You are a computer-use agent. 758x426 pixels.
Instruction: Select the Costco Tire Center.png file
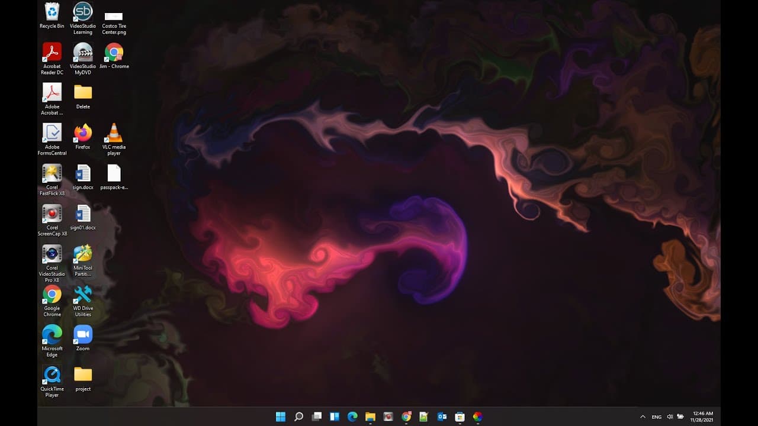[114, 22]
